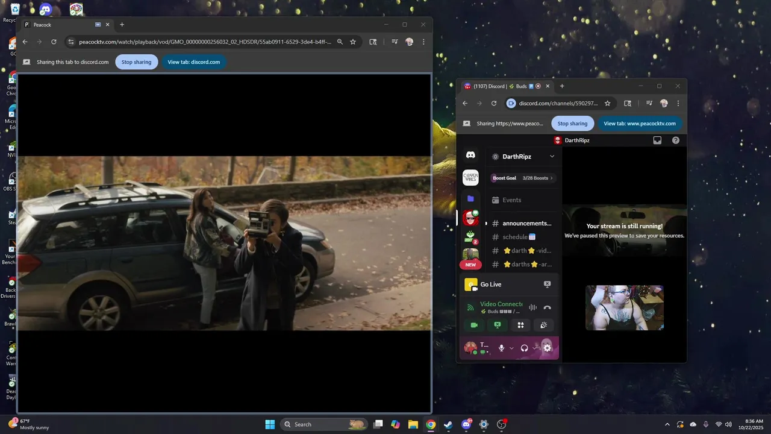Open the schedule channel
Image resolution: width=771 pixels, height=434 pixels.
coord(523,237)
